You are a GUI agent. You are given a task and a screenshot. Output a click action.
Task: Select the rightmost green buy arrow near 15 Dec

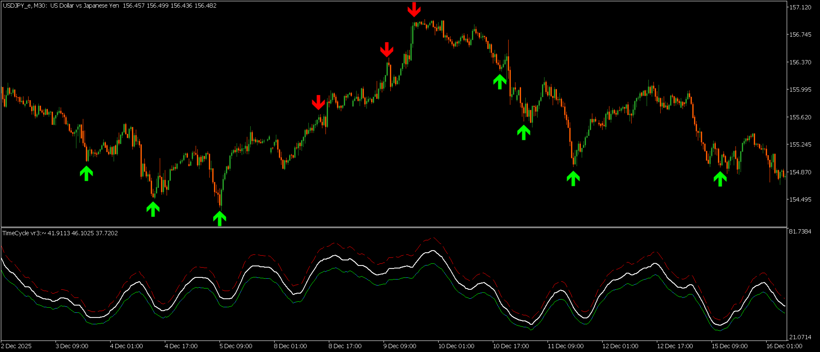[720, 179]
